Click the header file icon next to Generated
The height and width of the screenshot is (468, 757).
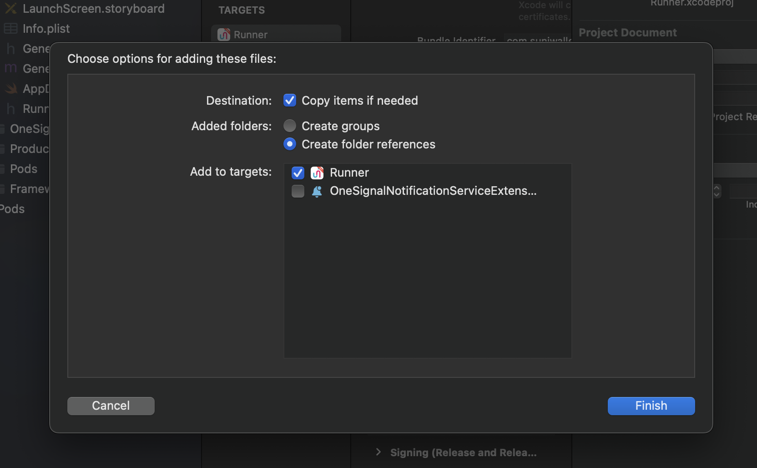10,48
